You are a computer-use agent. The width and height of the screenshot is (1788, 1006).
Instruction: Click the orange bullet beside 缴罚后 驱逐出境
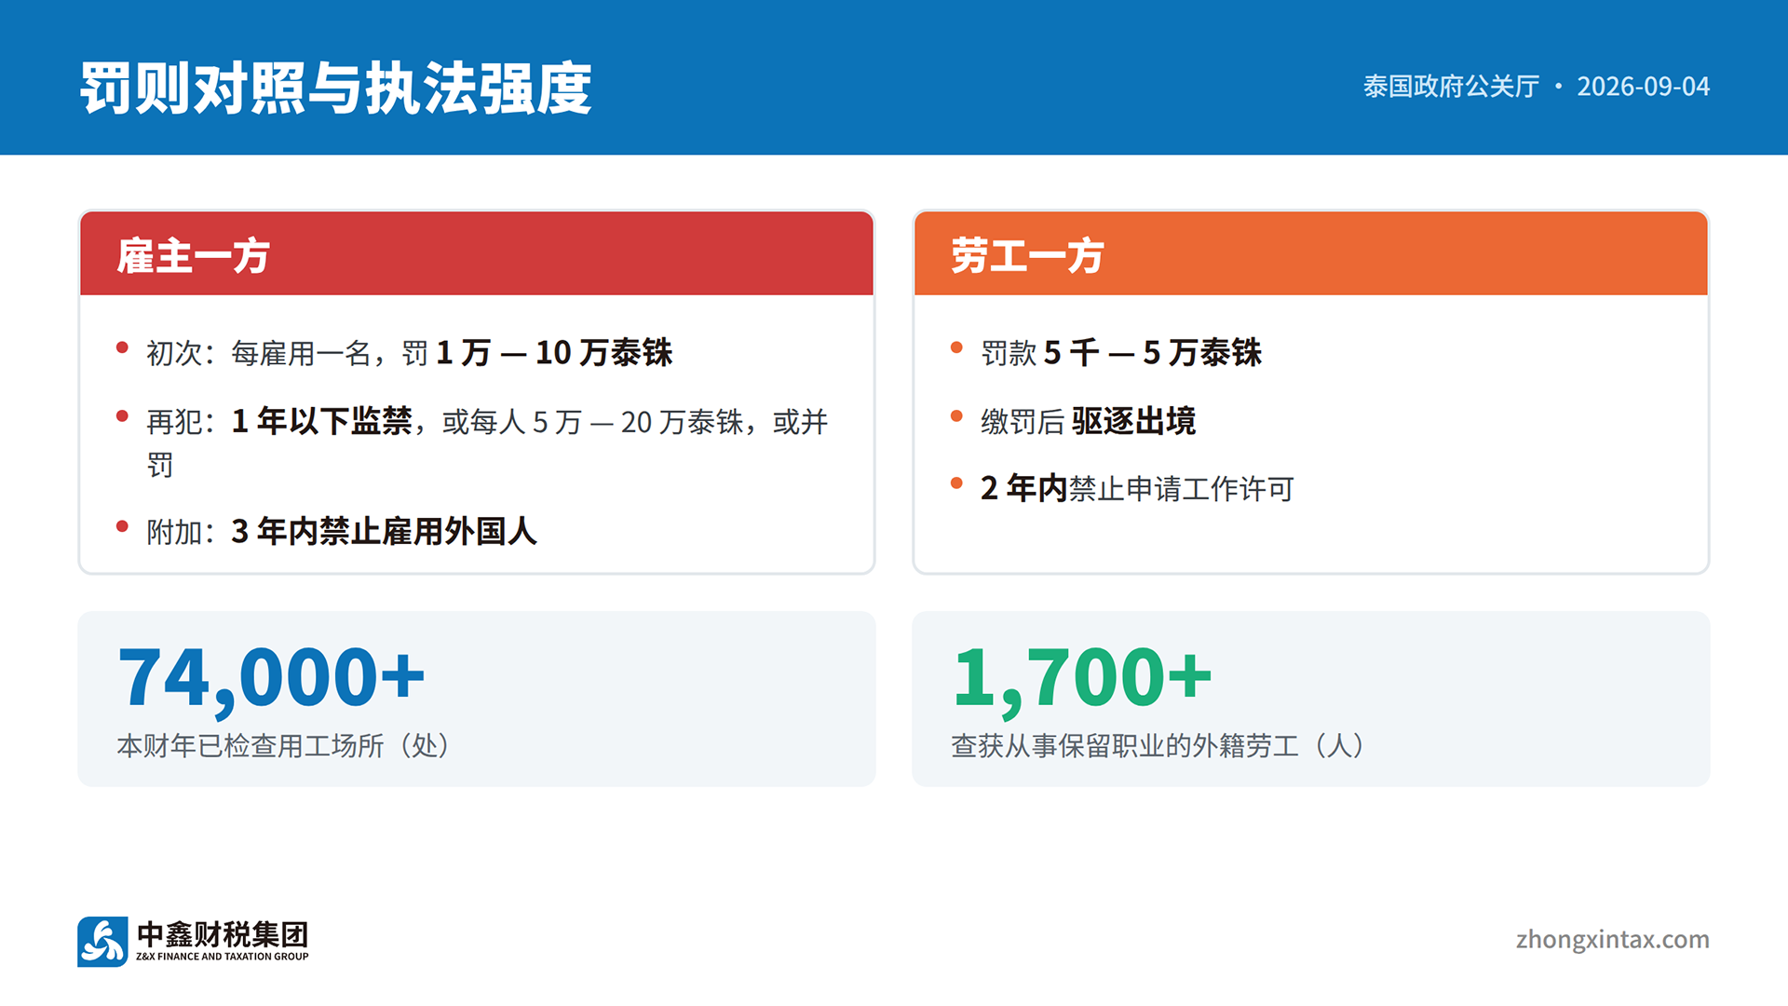point(956,416)
